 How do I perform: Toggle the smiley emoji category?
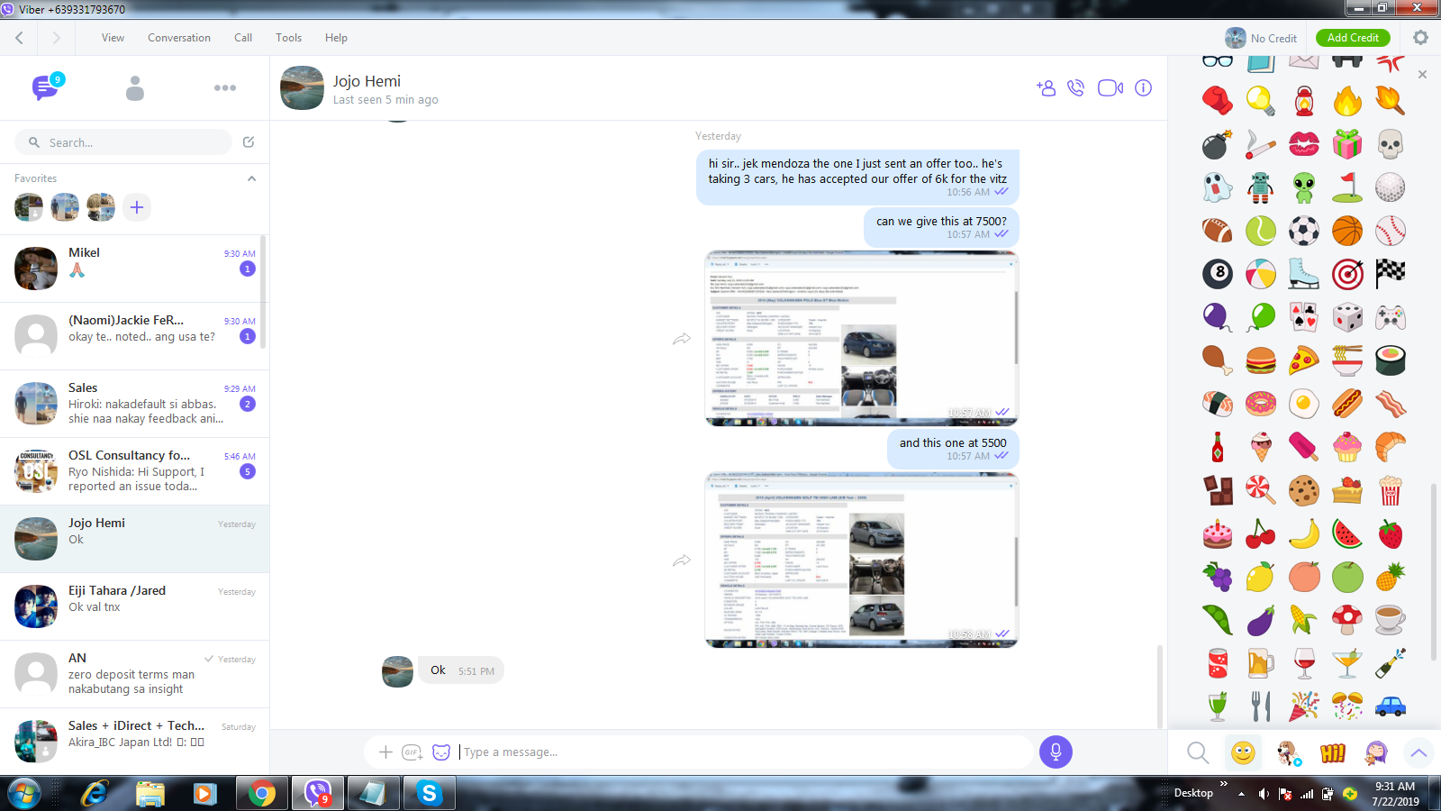click(x=1243, y=752)
